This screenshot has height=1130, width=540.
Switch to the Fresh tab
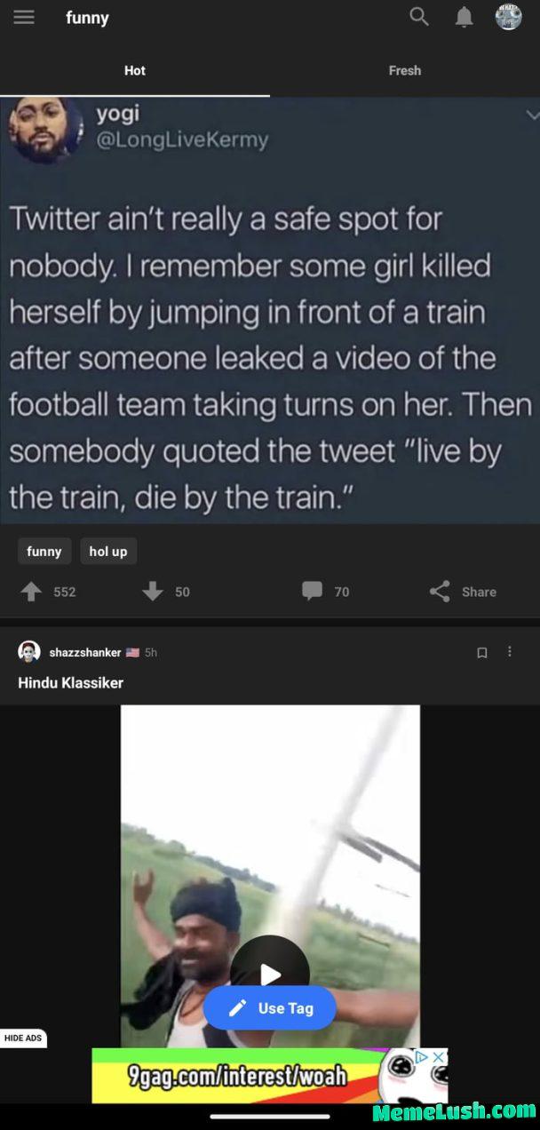[405, 70]
